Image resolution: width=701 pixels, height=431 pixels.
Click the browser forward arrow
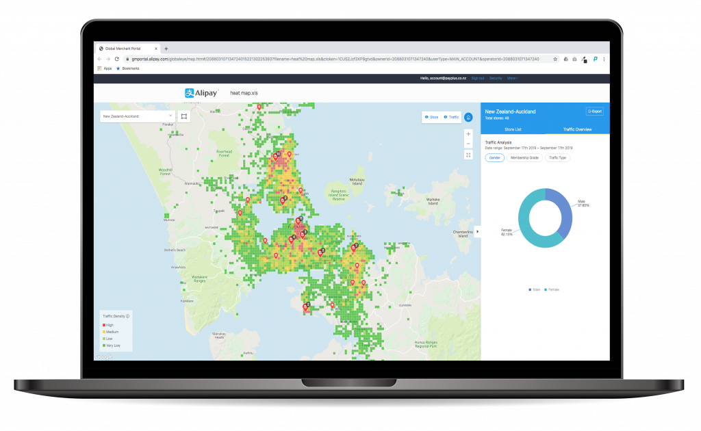tap(108, 59)
